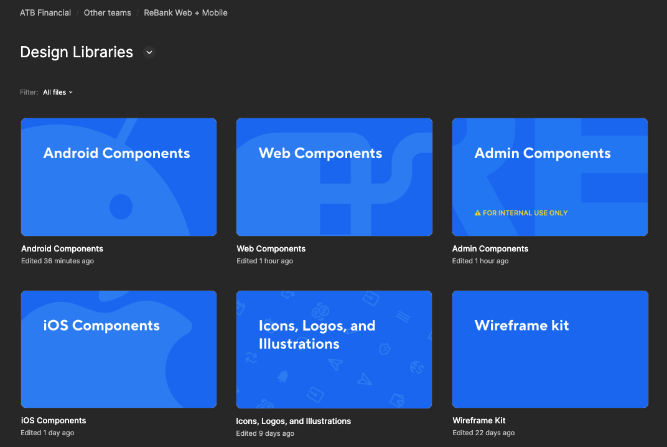Open the Wireframe kit file thumbnail

(x=550, y=349)
